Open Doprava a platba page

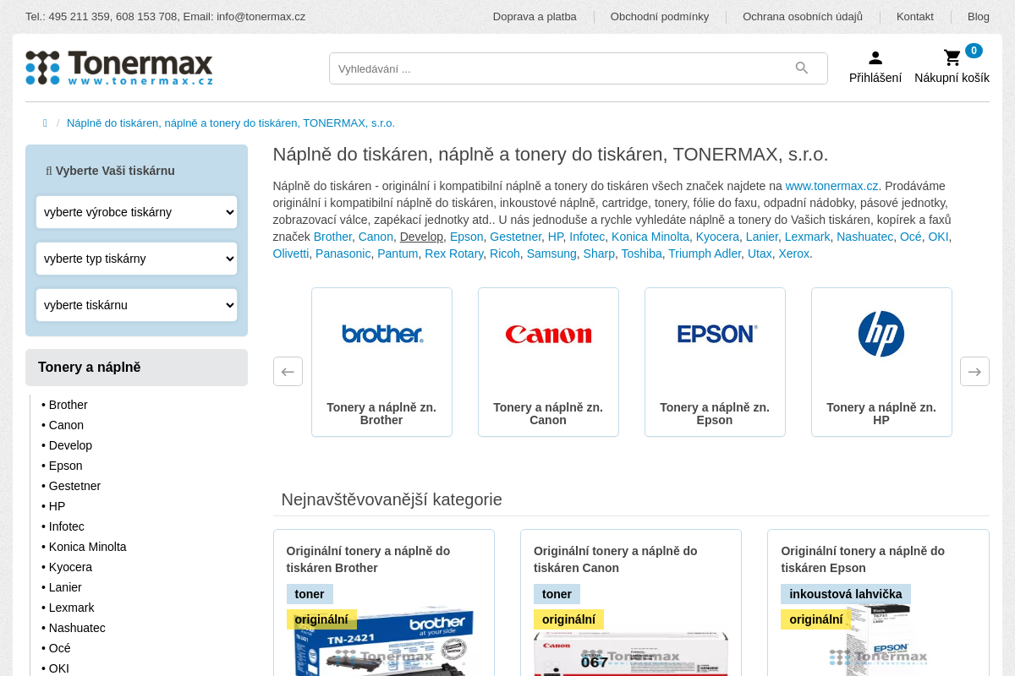click(x=535, y=17)
